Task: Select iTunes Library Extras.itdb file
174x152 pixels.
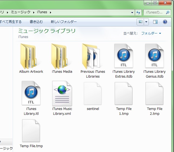Action: tap(123, 56)
